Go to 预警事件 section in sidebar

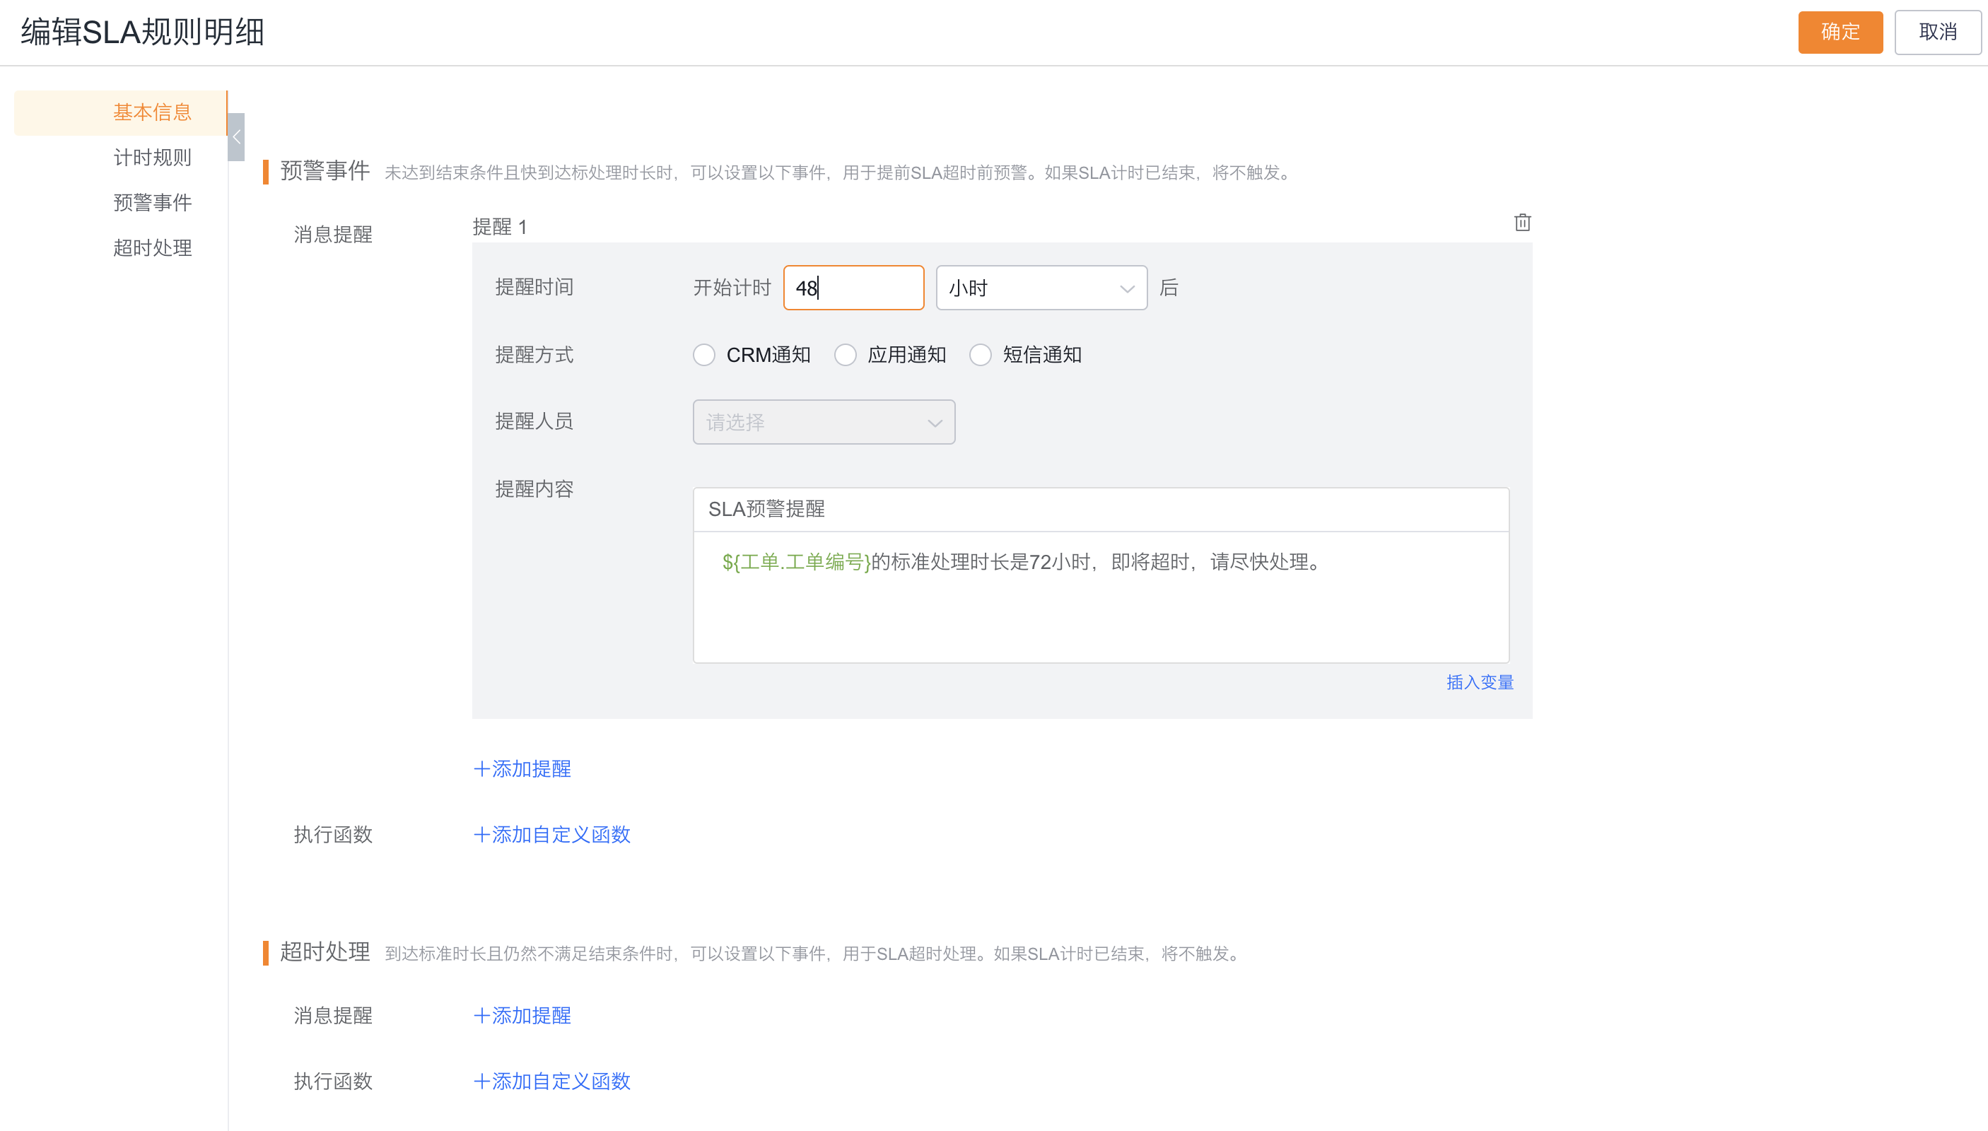coord(152,203)
